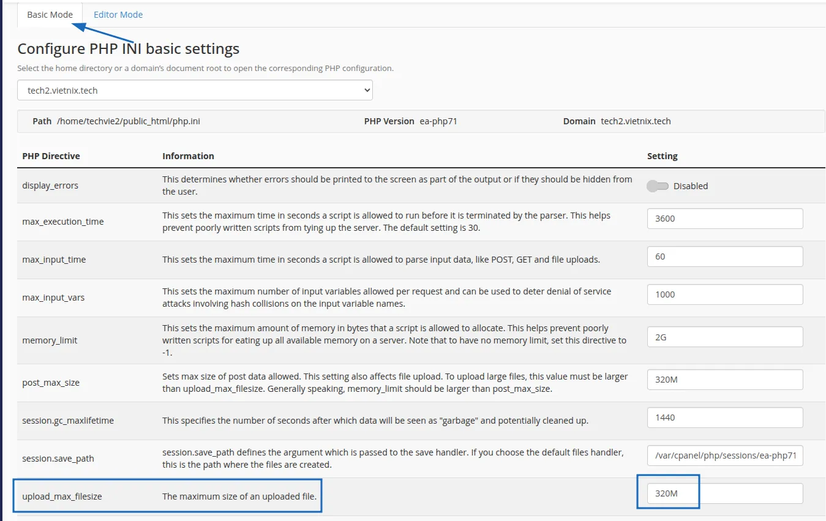
Task: Switch to the Editor Mode tab
Action: 118,15
